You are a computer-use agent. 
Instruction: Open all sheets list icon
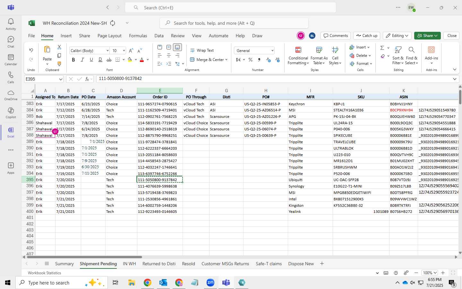click(x=47, y=264)
